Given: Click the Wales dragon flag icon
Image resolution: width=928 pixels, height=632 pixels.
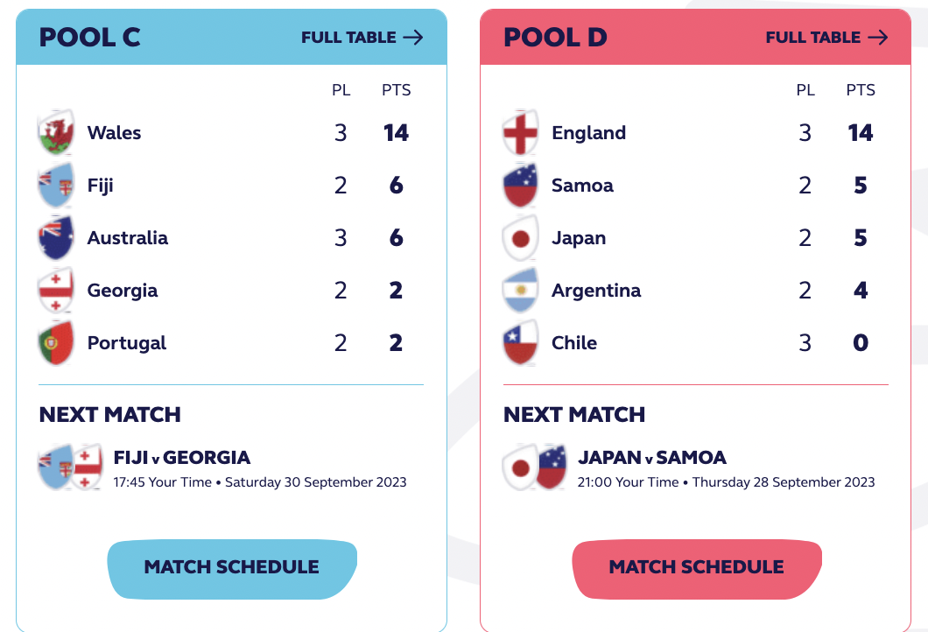Looking at the screenshot, I should pos(56,132).
